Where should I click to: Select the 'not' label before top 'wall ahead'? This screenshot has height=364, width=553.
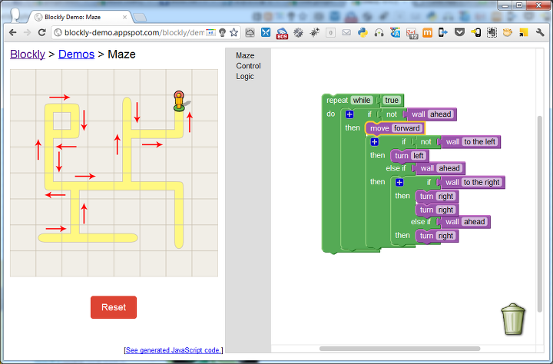392,114
